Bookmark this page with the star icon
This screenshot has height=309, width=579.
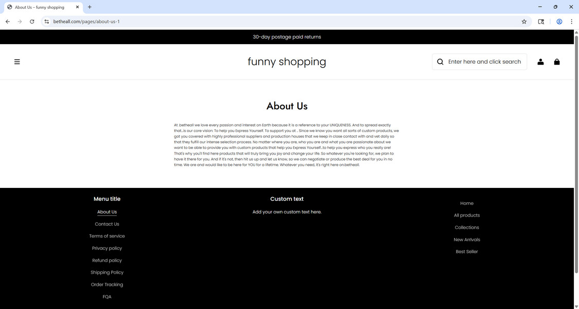tap(523, 22)
